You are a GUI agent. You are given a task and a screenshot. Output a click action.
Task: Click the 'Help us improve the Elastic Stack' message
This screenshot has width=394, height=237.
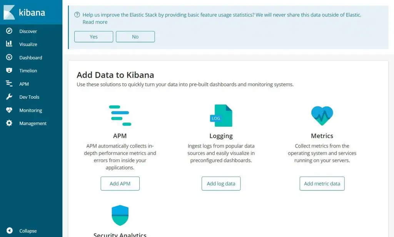(x=222, y=15)
